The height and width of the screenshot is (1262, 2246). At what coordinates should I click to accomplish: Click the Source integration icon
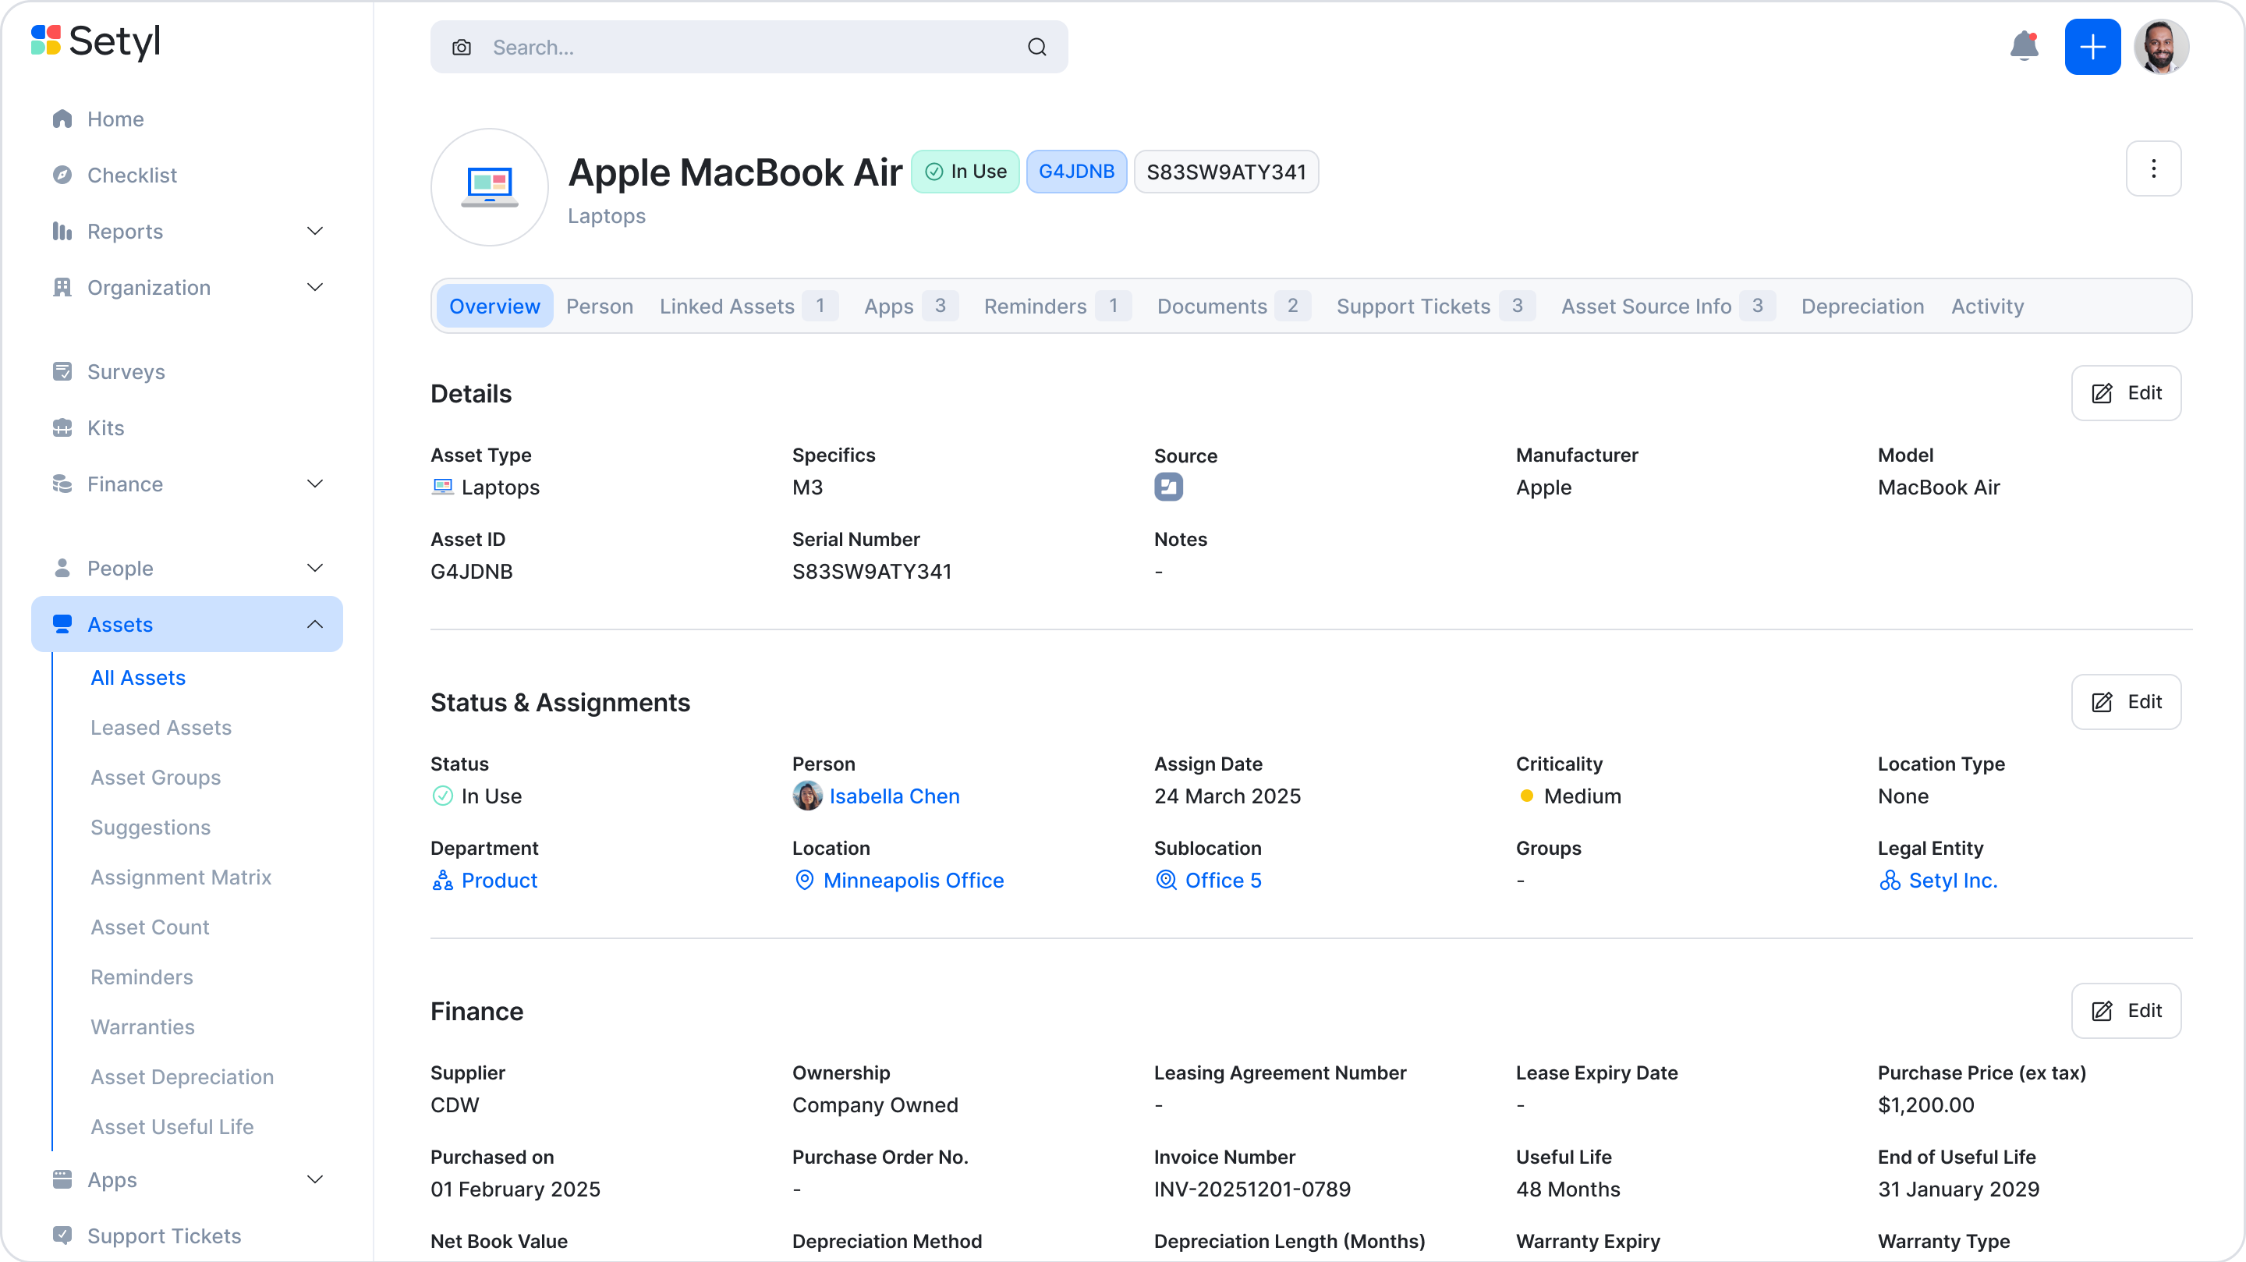(1168, 487)
